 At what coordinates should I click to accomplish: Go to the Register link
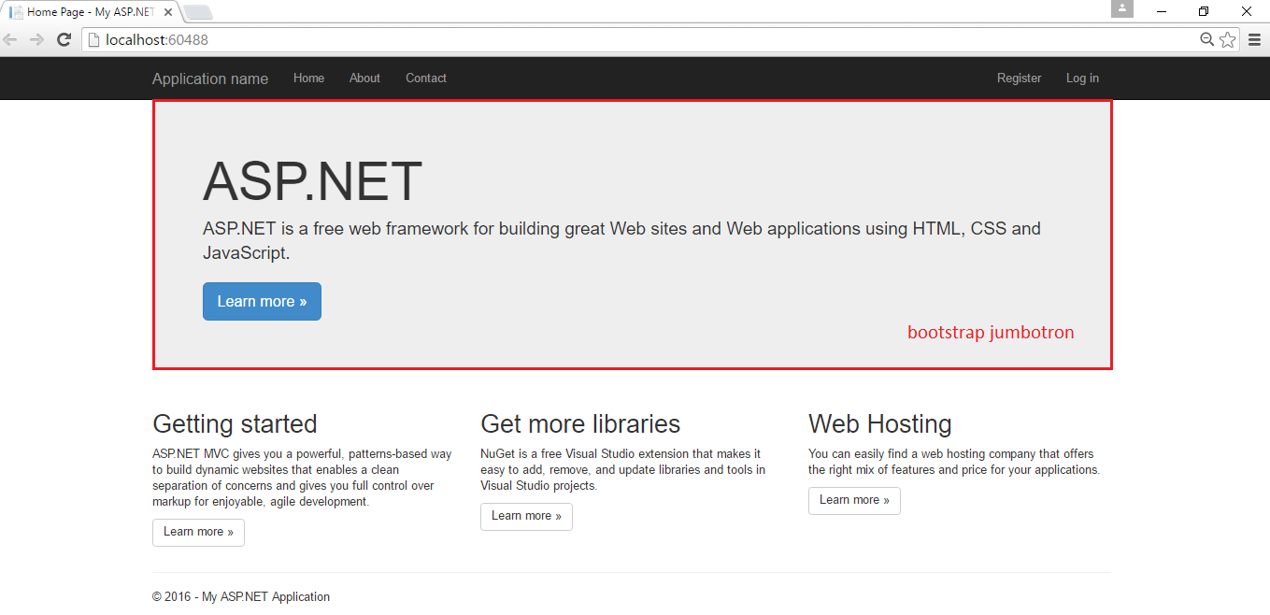[1019, 79]
